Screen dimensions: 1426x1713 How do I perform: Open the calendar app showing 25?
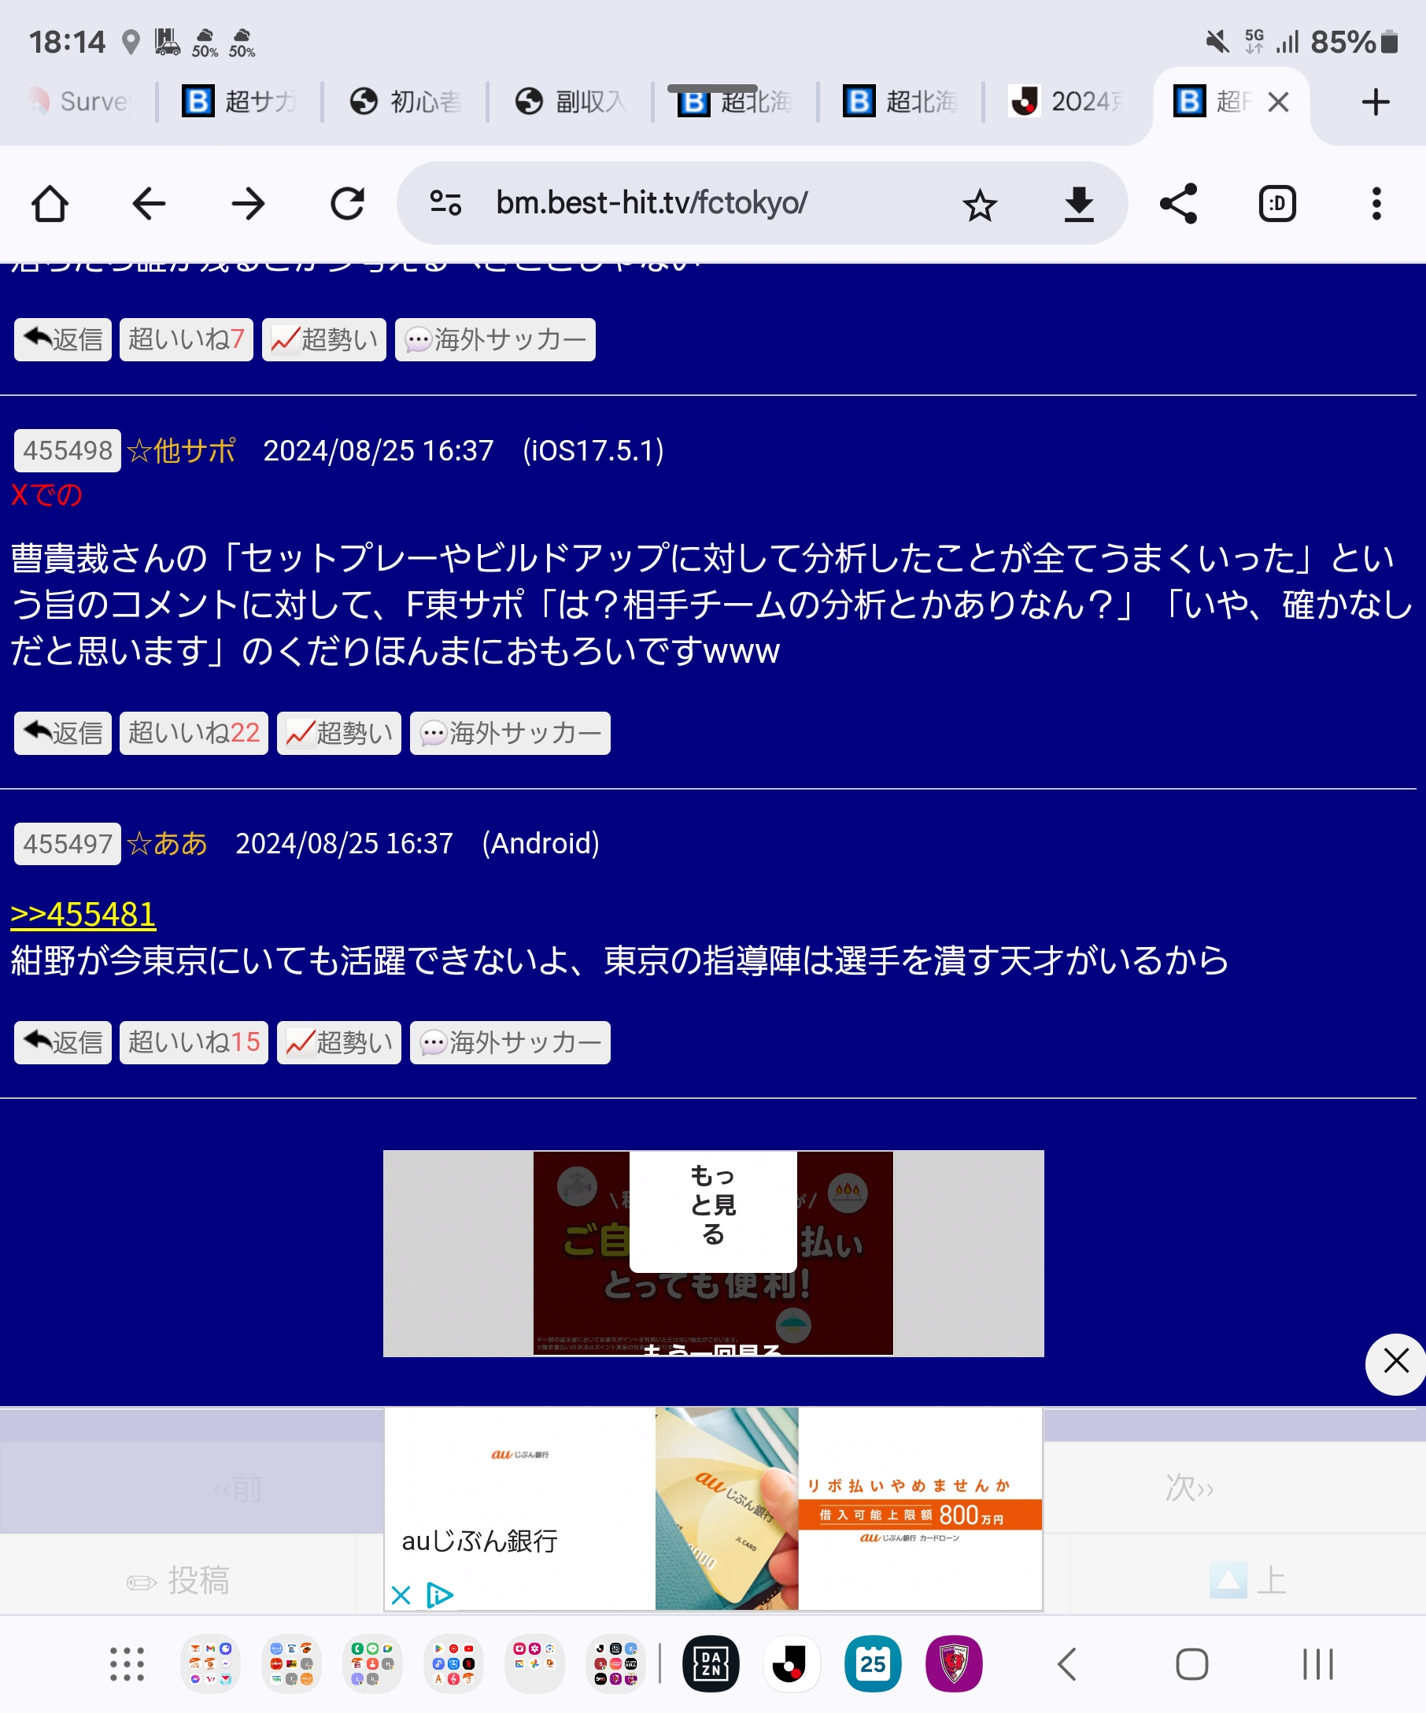click(873, 1664)
